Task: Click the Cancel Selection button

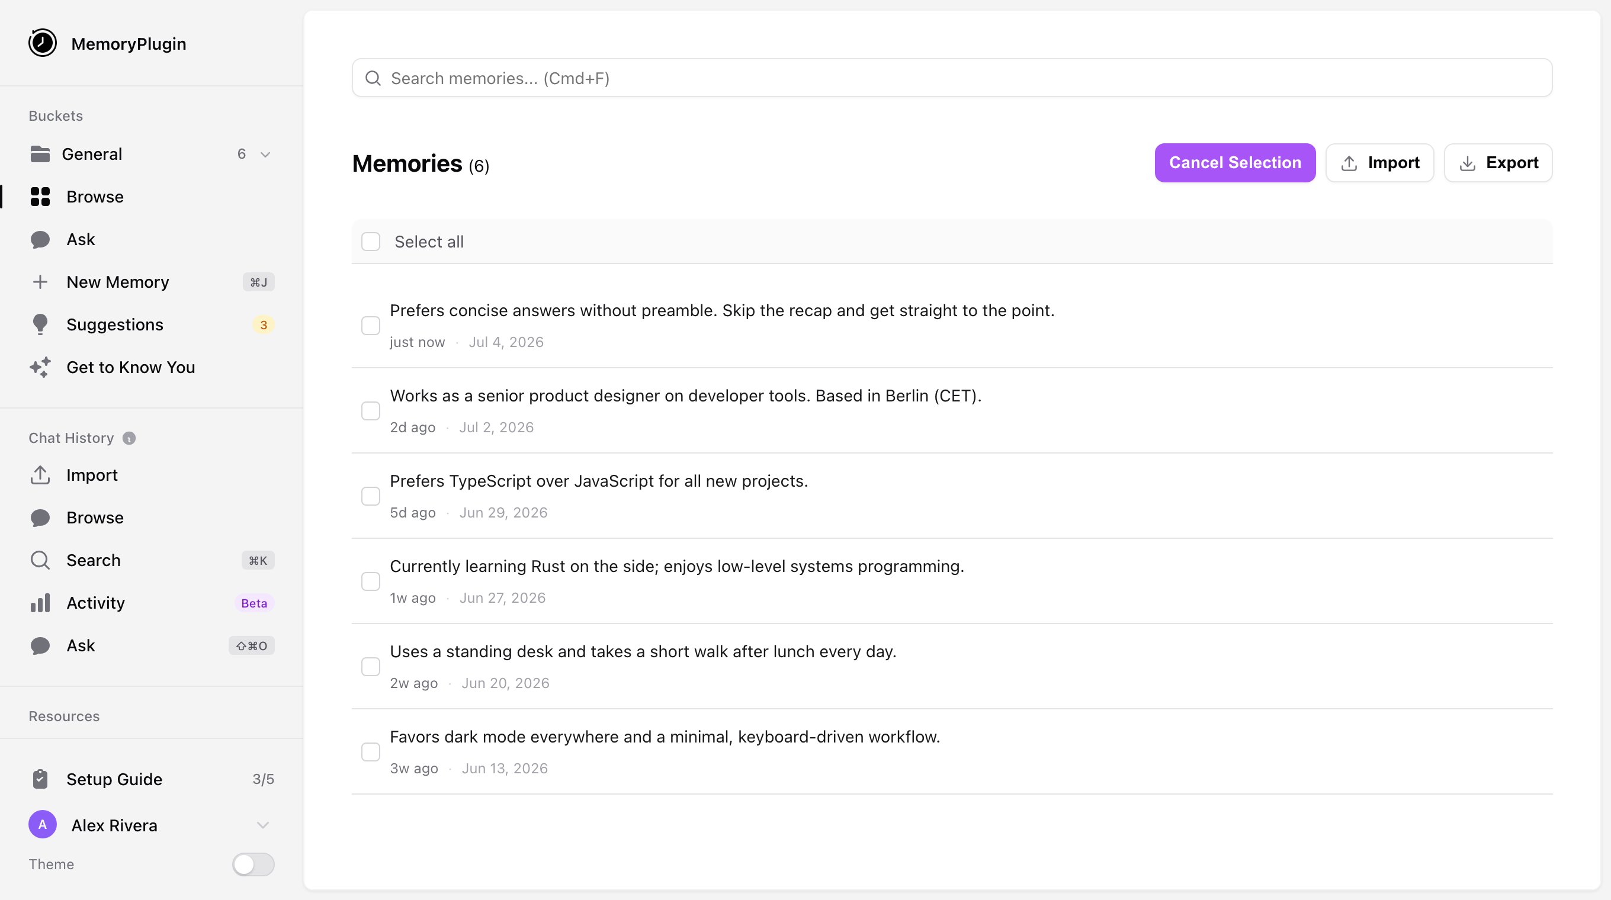Action: [x=1234, y=162]
